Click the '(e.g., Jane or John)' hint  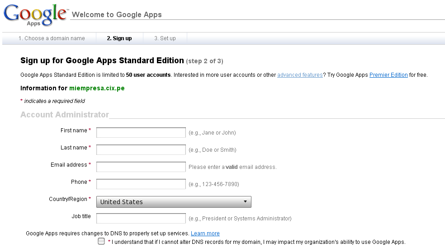212,133
